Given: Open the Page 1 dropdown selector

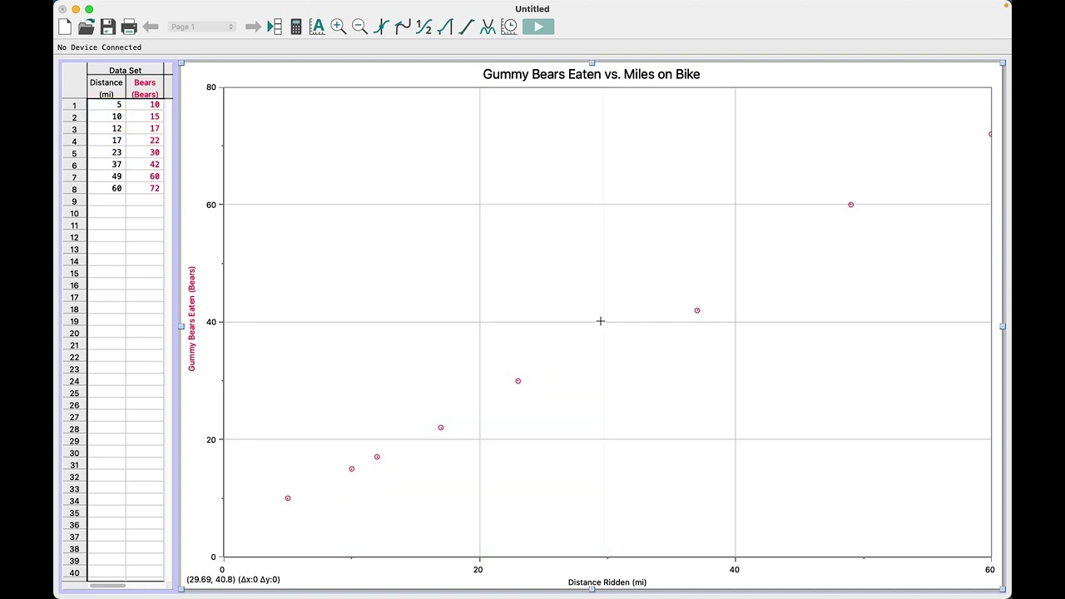Looking at the screenshot, I should pyautogui.click(x=202, y=27).
